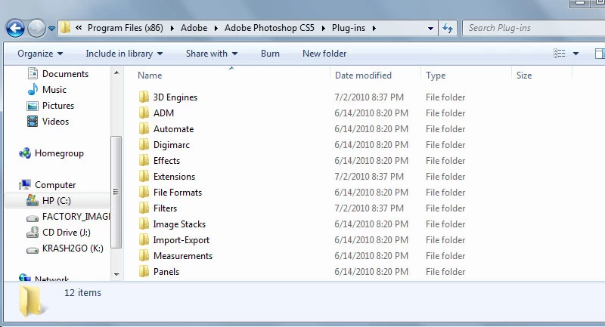Screen dimensions: 605x327
Task: Click the Forward navigation arrow button
Action: point(36,28)
